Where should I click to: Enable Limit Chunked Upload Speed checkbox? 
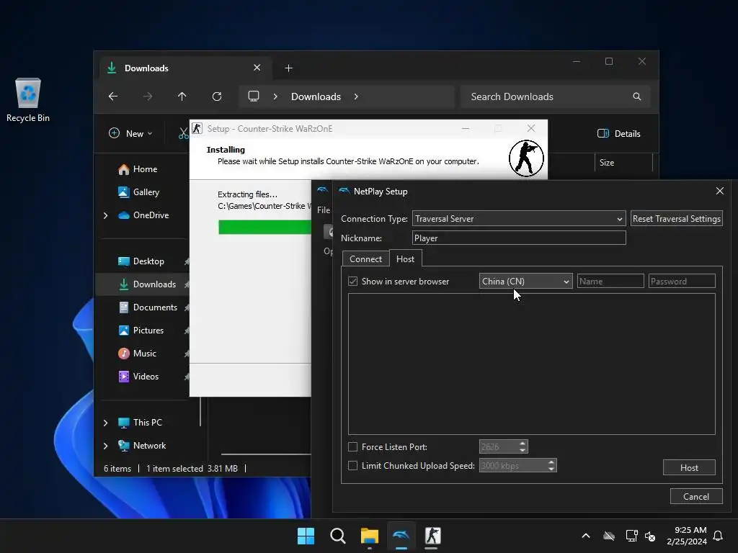click(x=352, y=466)
